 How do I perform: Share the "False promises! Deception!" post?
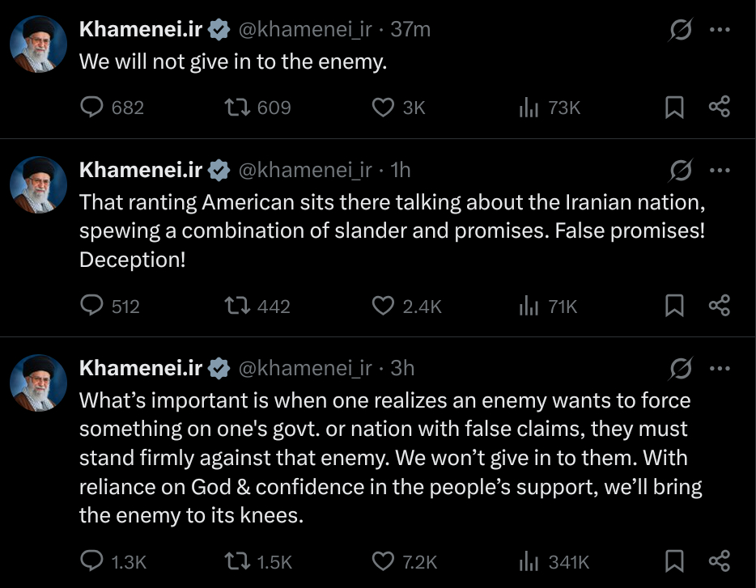[720, 306]
